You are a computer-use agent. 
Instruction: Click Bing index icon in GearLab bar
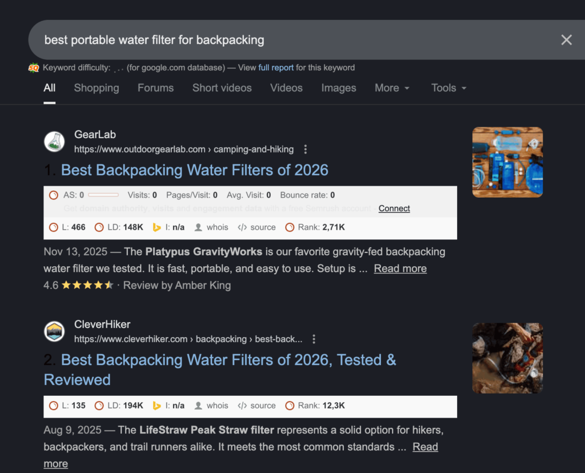tap(157, 227)
